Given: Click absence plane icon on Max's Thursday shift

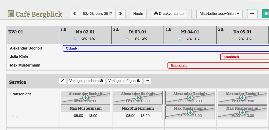Looking at the screenshot, I should [242, 112].
